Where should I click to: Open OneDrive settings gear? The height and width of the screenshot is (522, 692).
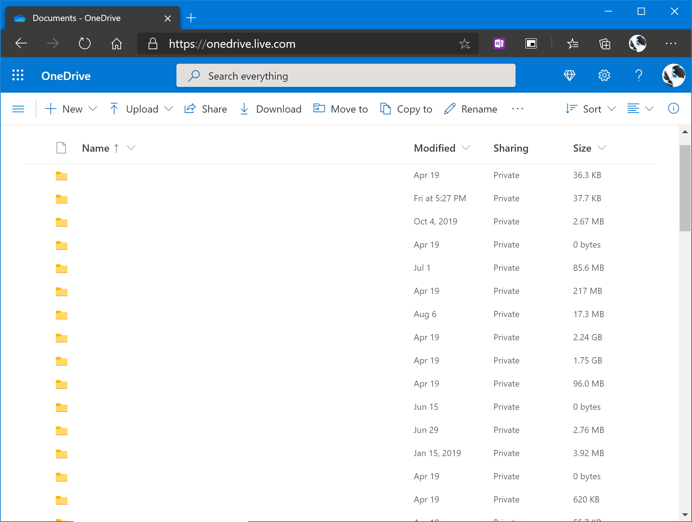tap(604, 76)
